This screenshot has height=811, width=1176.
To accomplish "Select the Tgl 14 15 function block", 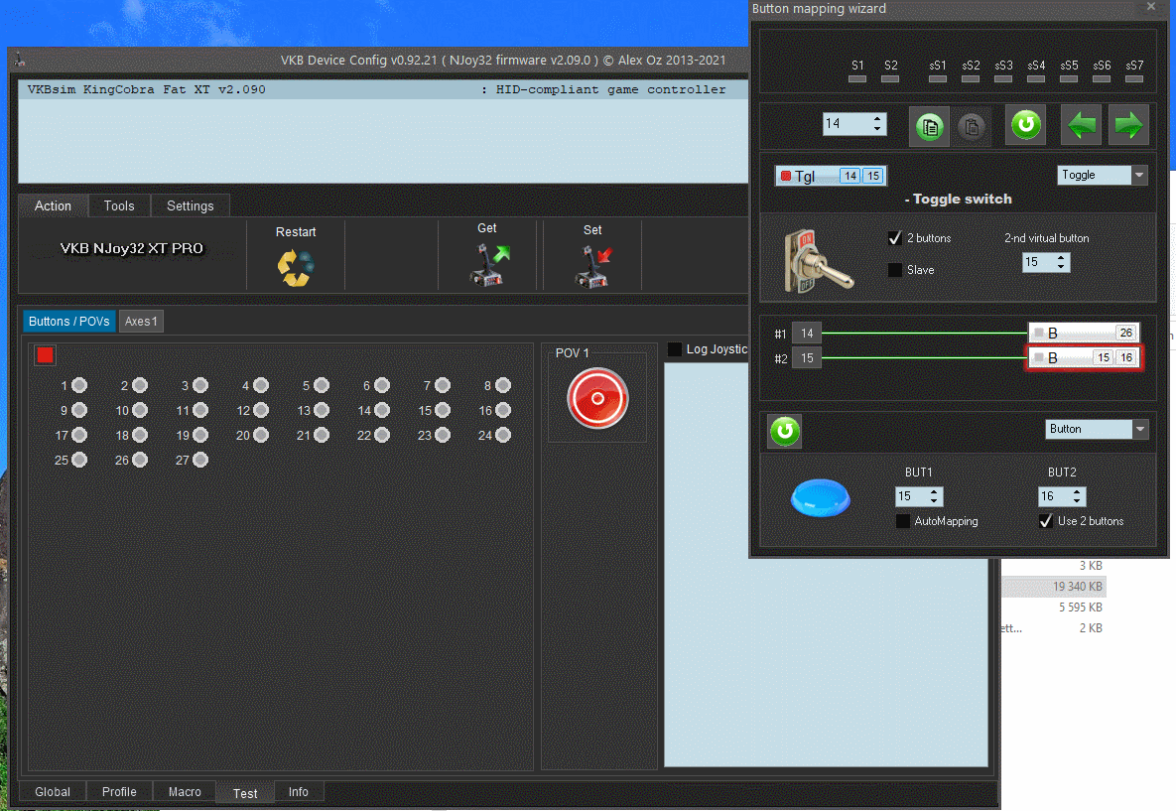I will (831, 176).
